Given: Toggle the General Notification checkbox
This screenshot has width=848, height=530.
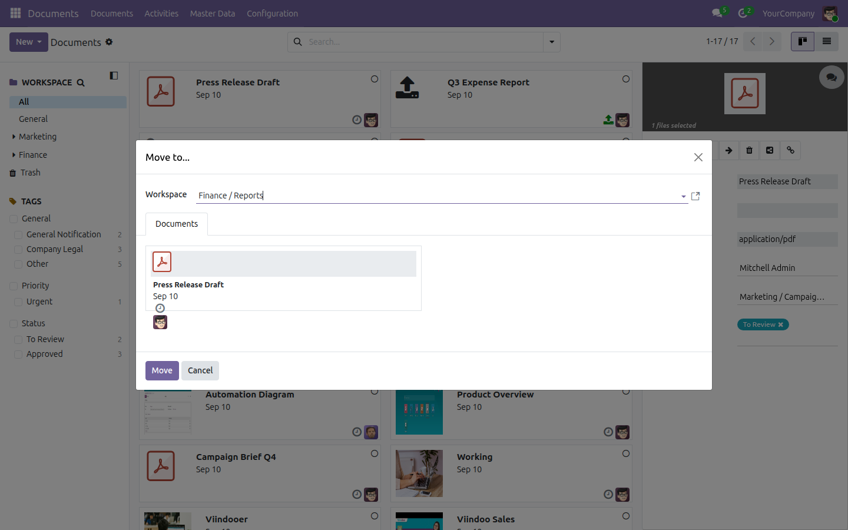Looking at the screenshot, I should click(x=18, y=235).
